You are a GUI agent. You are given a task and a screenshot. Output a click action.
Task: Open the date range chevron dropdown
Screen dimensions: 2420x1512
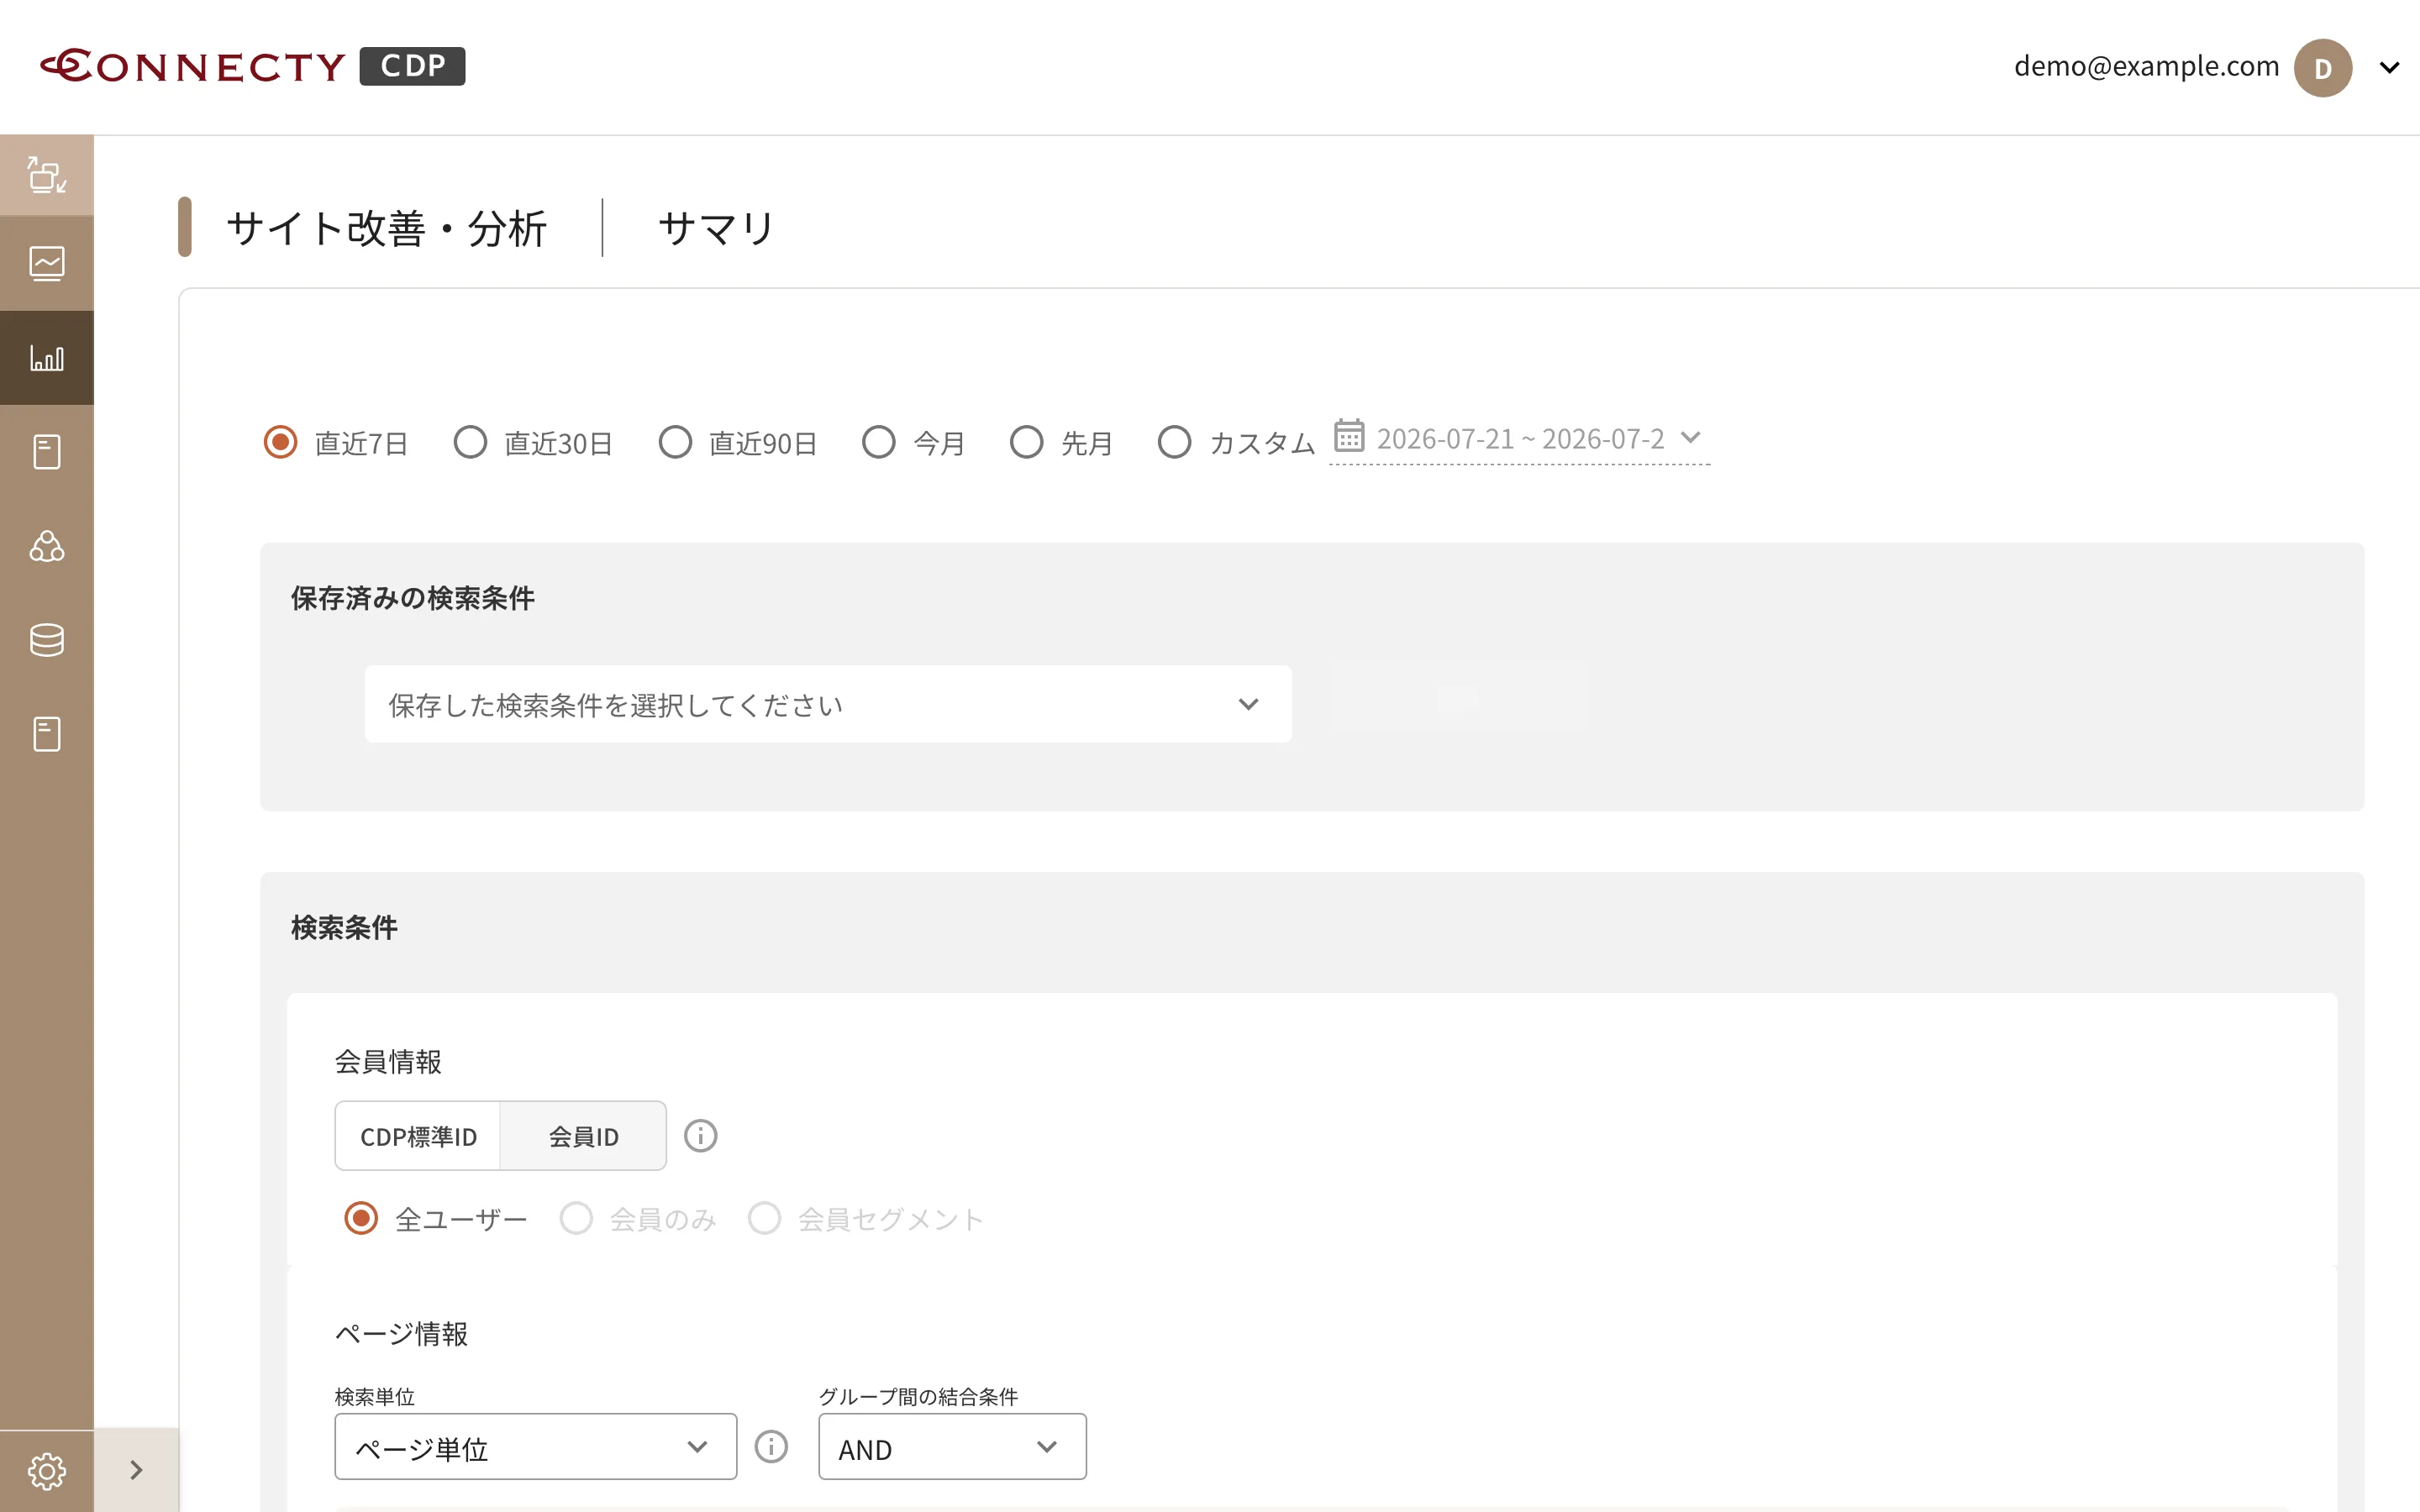(1691, 437)
